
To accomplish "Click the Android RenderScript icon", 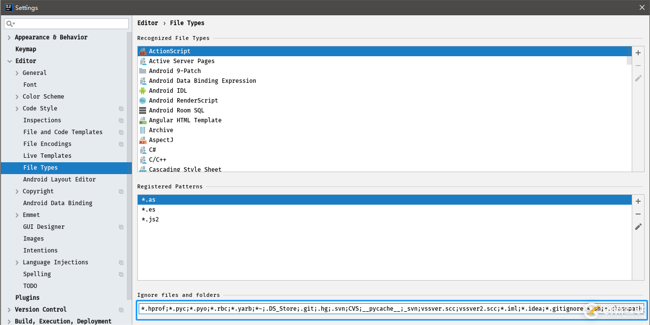I will click(143, 101).
